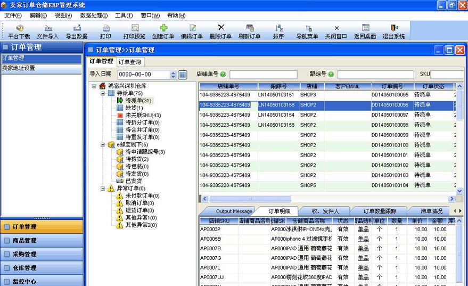
Task: Switch to the 滞单情况 tab
Action: pyautogui.click(x=432, y=211)
